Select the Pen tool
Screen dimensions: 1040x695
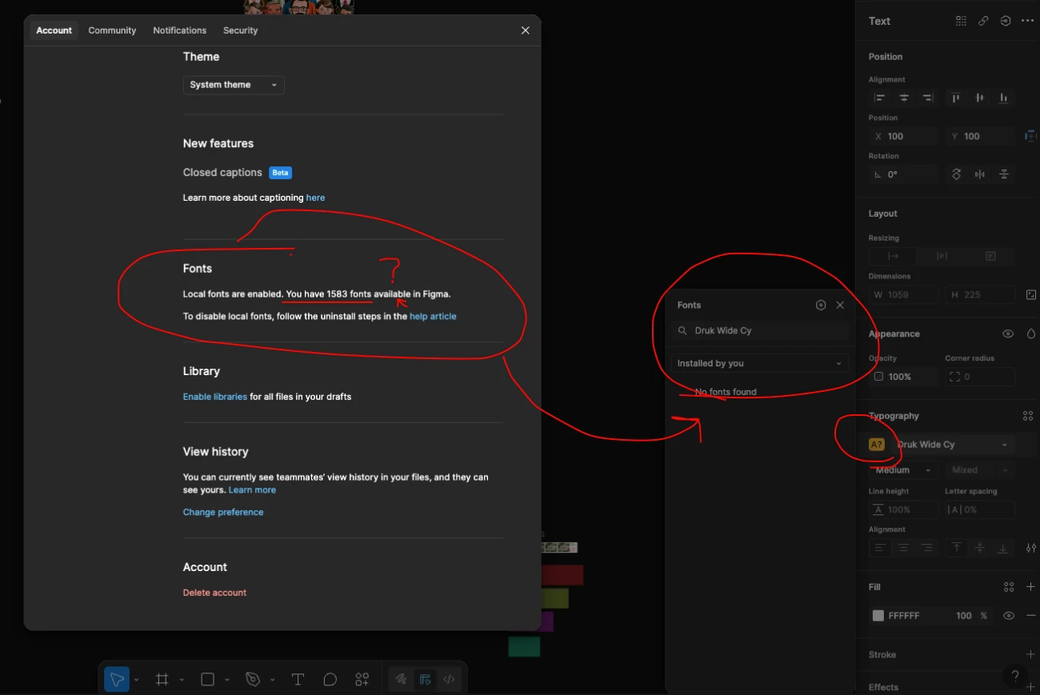point(253,679)
